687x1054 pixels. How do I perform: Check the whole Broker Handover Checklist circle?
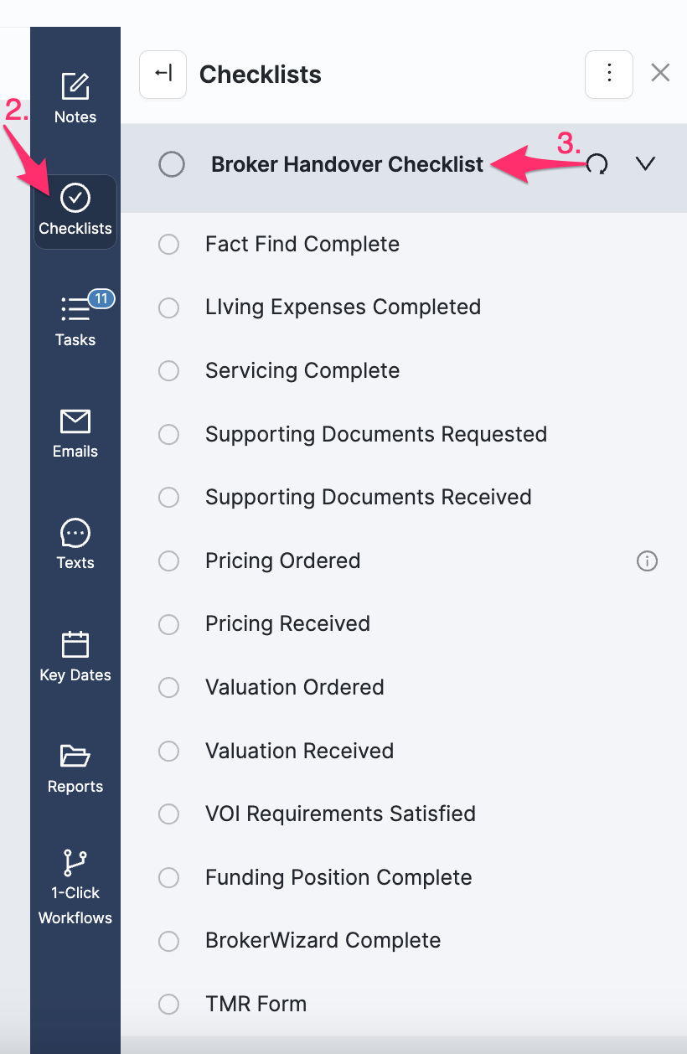pyautogui.click(x=172, y=164)
